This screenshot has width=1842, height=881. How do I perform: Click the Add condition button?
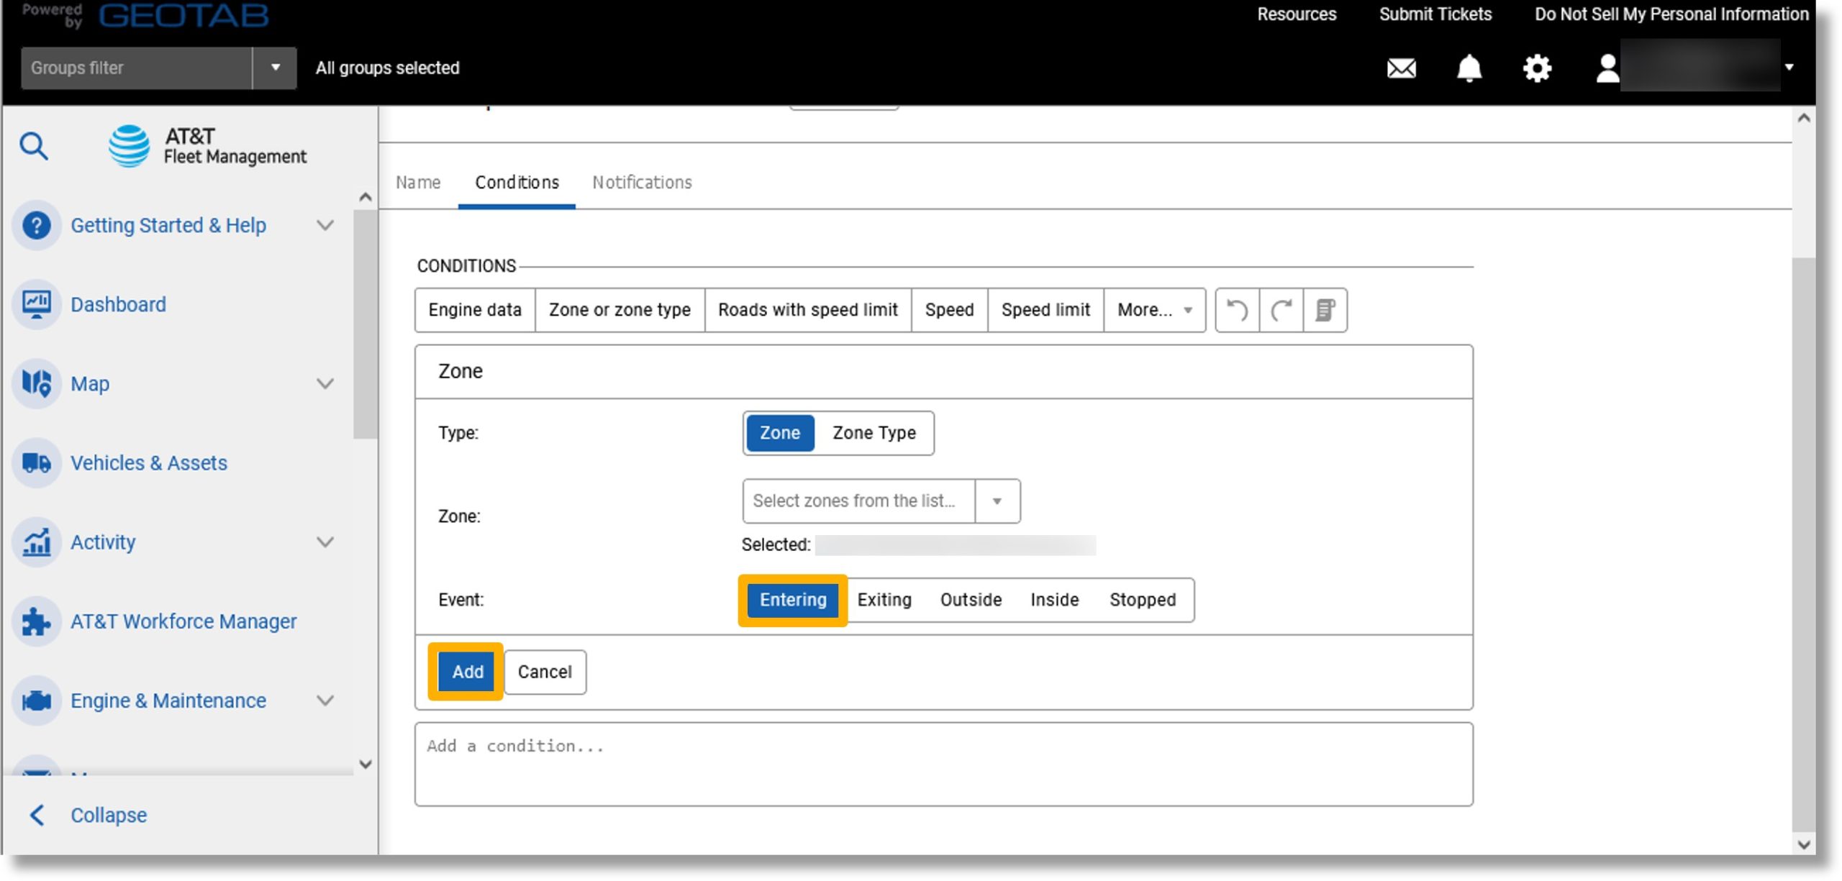pos(466,671)
